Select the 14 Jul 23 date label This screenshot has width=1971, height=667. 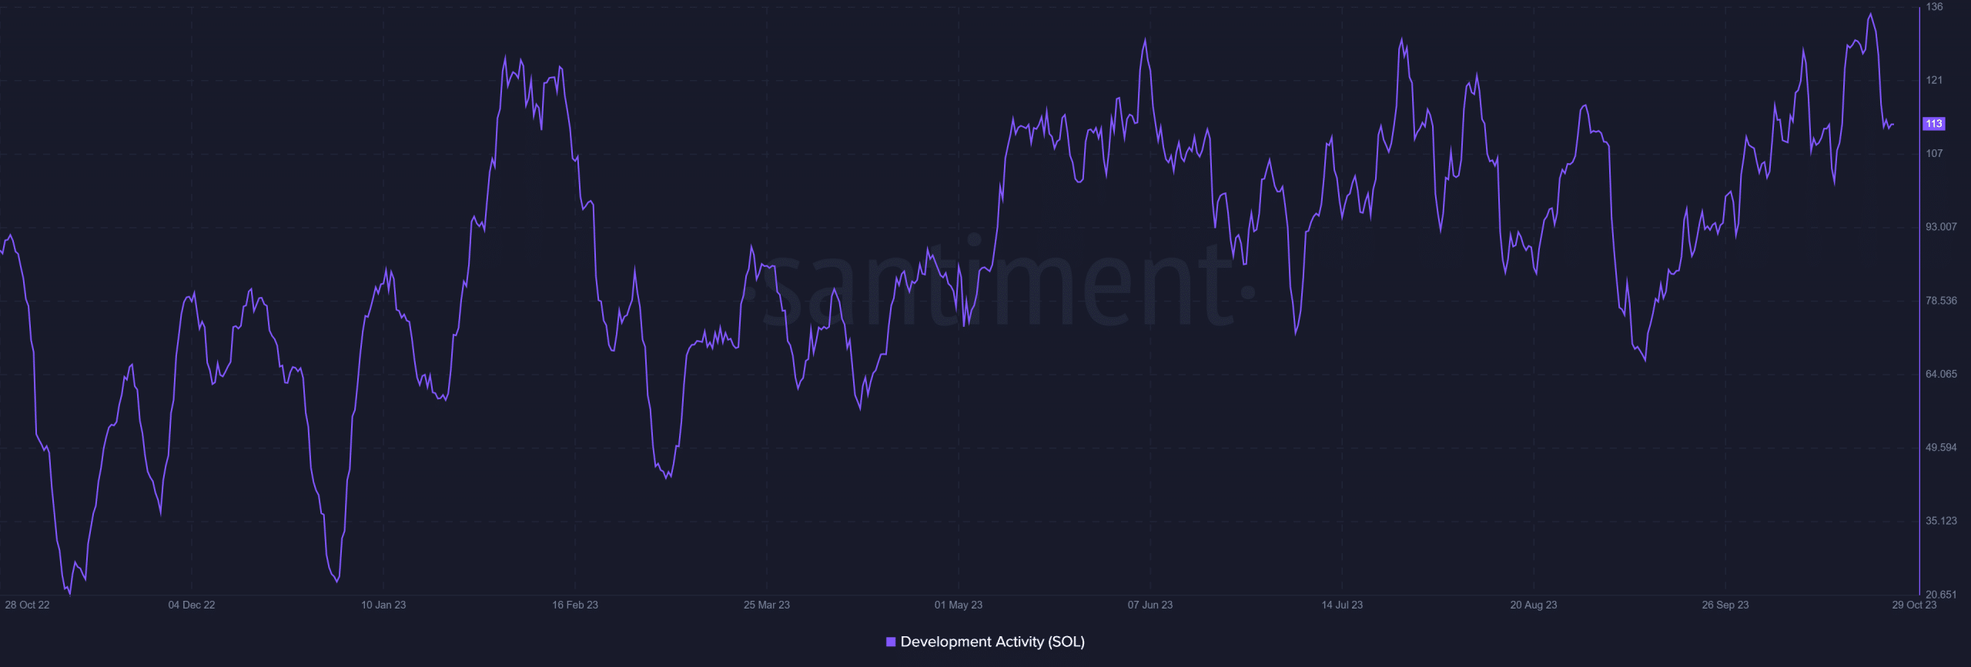tap(1342, 605)
